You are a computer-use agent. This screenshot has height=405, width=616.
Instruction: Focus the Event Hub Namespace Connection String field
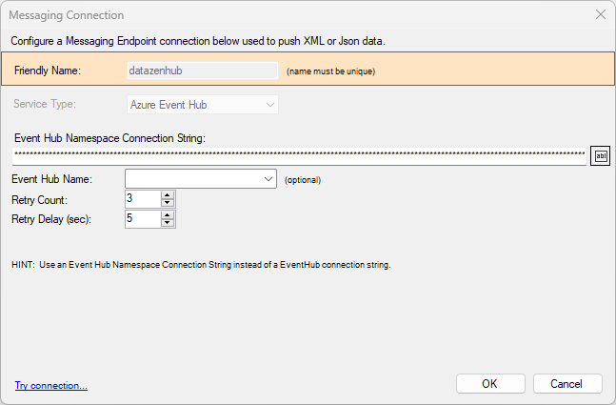(299, 156)
